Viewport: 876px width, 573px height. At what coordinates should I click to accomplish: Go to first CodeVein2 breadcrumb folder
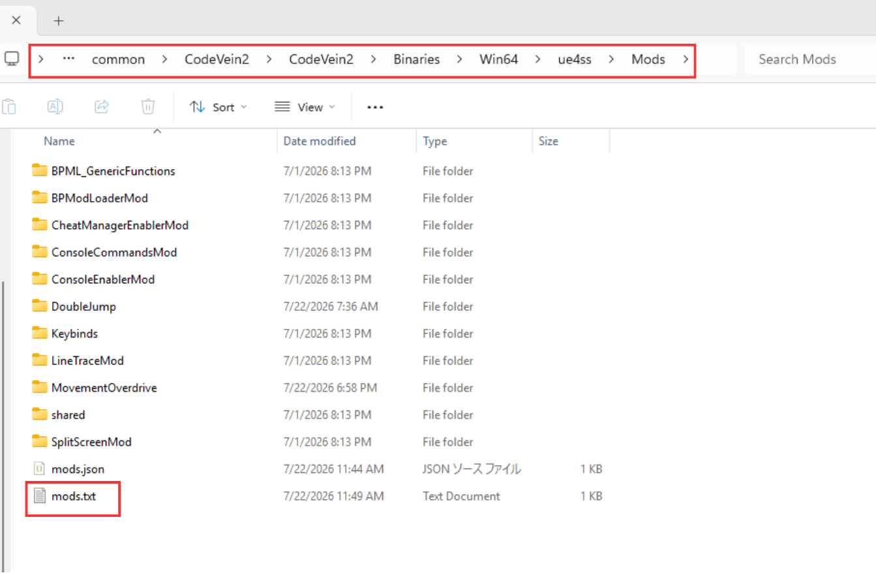(217, 59)
